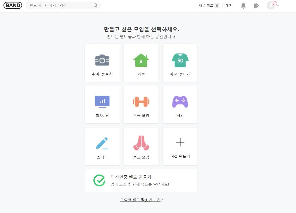The width and height of the screenshot is (296, 213).
Task: Select the chart monitor 회사, 팀 icon
Action: (x=102, y=102)
